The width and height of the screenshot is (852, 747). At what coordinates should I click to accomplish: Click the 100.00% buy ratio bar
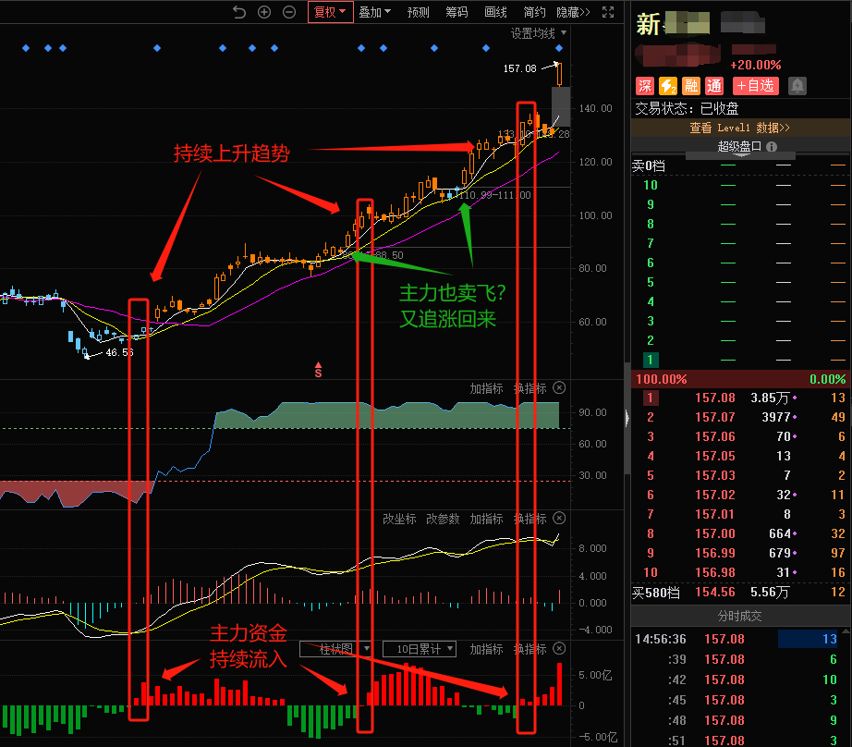(739, 379)
